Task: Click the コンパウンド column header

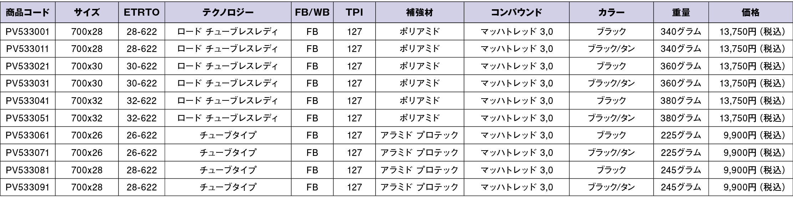Action: point(517,13)
